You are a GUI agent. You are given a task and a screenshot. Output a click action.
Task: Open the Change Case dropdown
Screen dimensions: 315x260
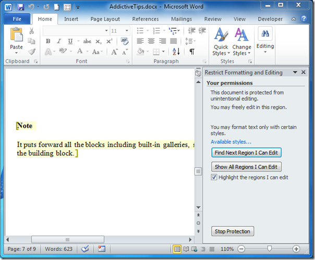[98, 52]
